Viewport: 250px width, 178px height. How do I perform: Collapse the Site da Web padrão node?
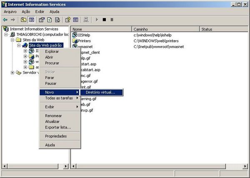[19, 46]
